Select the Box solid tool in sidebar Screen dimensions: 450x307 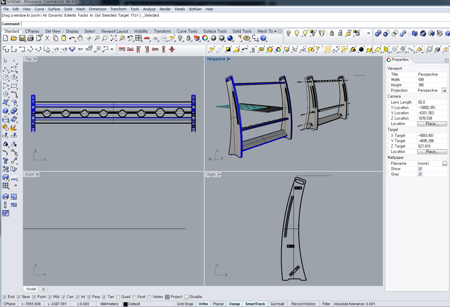click(x=6, y=111)
